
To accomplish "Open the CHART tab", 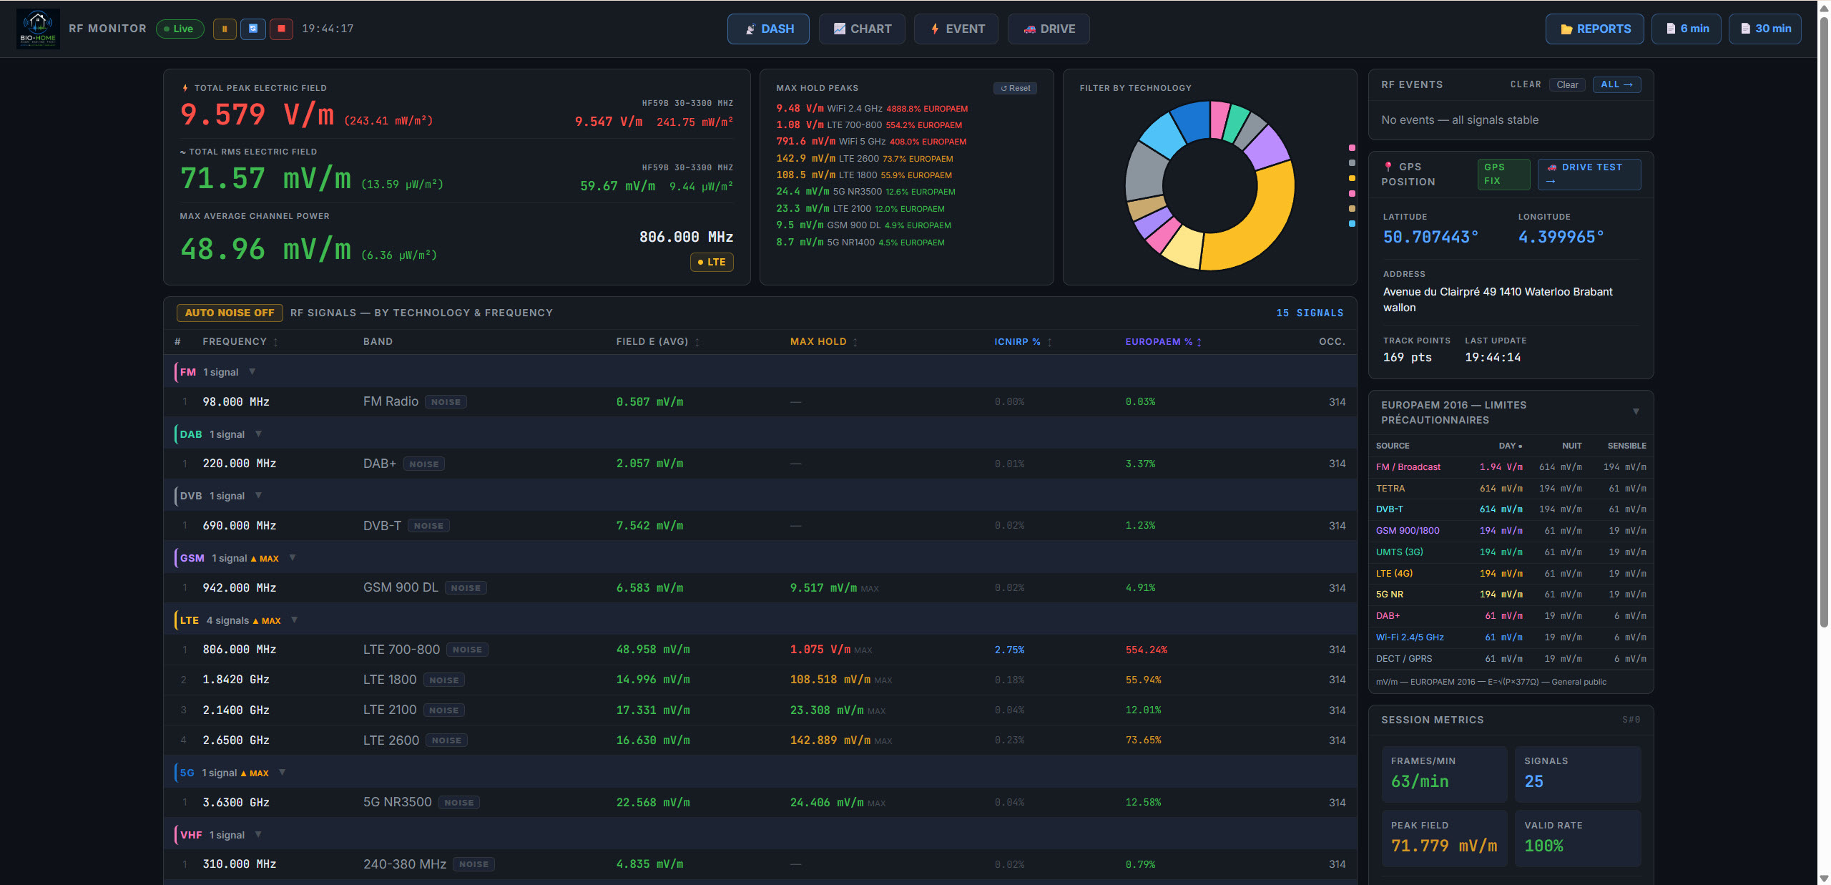I will pyautogui.click(x=862, y=29).
